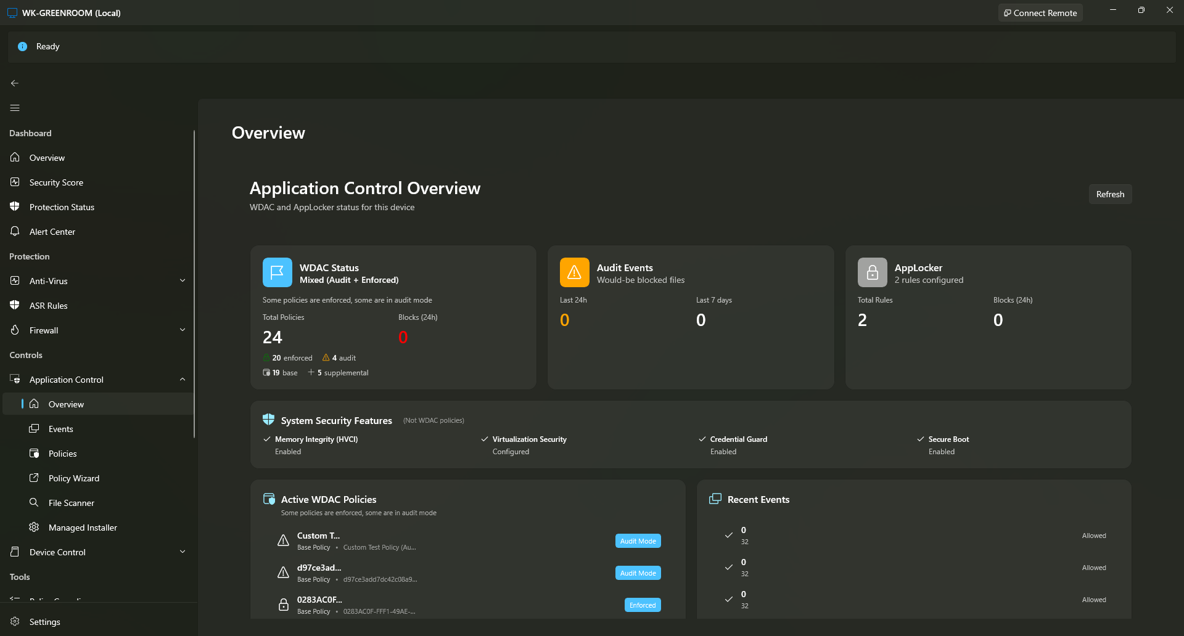Click the WDAC Status shield tile icon
The height and width of the screenshot is (636, 1184).
277,272
